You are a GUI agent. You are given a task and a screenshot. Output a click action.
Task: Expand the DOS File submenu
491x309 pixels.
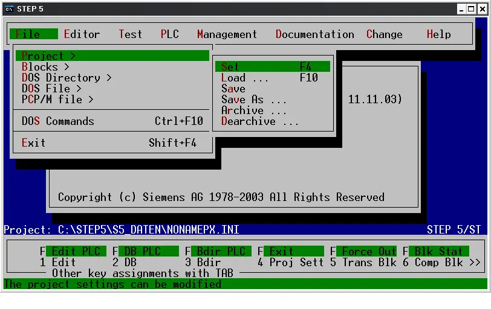click(112, 89)
